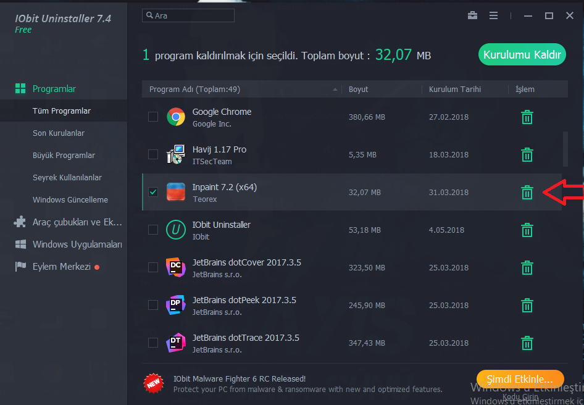
Task: Click trash icon for IObit Uninstaller row
Action: pos(527,230)
